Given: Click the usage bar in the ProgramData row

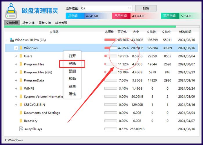Looking at the screenshot, I should click(x=111, y=80).
